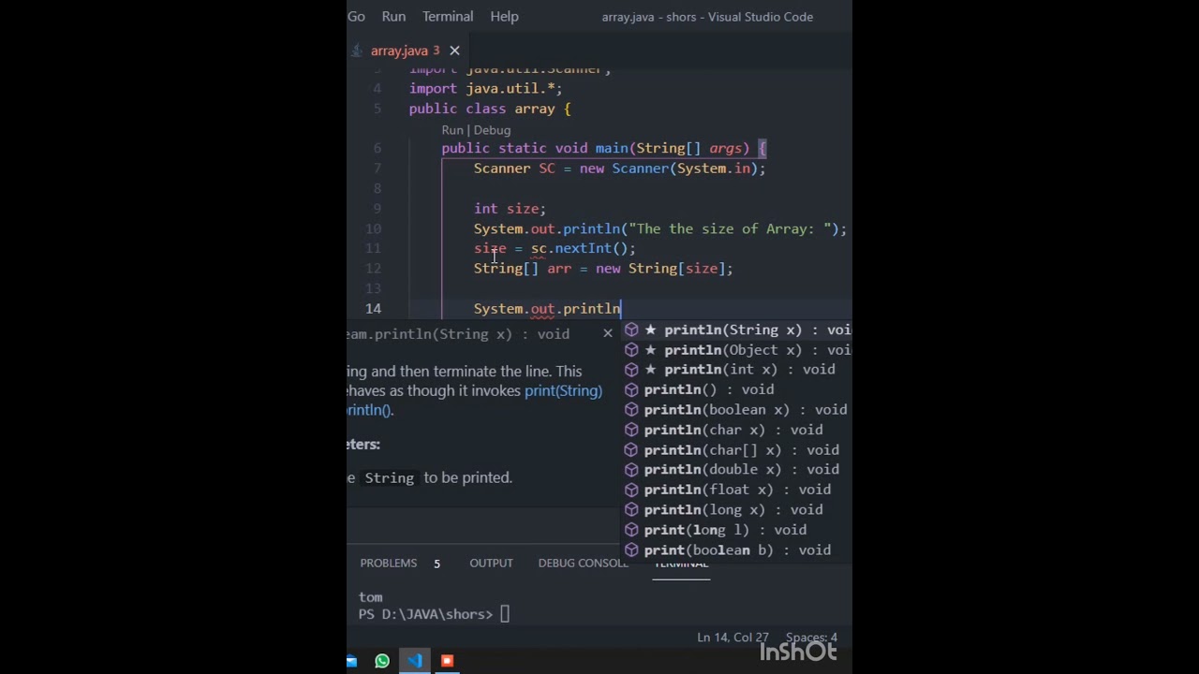The image size is (1199, 674).
Task: Open the Go menu
Action: [356, 16]
